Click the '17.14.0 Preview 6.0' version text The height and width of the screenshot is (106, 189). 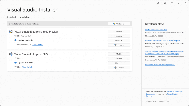coord(23,36)
